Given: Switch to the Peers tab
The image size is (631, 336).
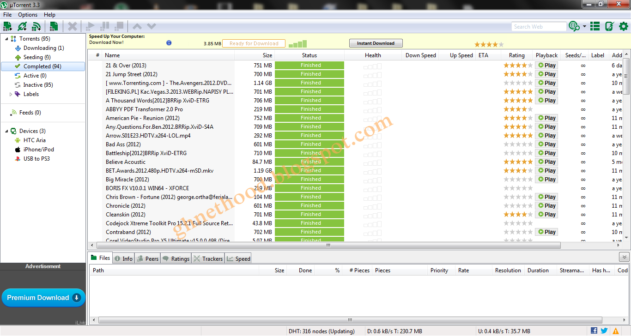Looking at the screenshot, I should click(x=147, y=258).
